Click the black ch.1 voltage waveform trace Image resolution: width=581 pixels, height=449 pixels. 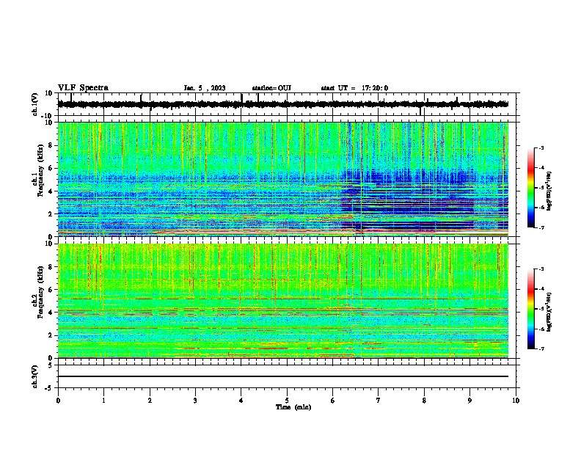(x=283, y=104)
